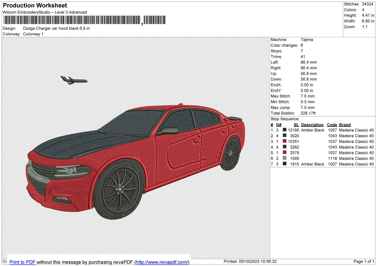Click the 'Brand' column header
The height and width of the screenshot is (266, 377).
pos(345,125)
